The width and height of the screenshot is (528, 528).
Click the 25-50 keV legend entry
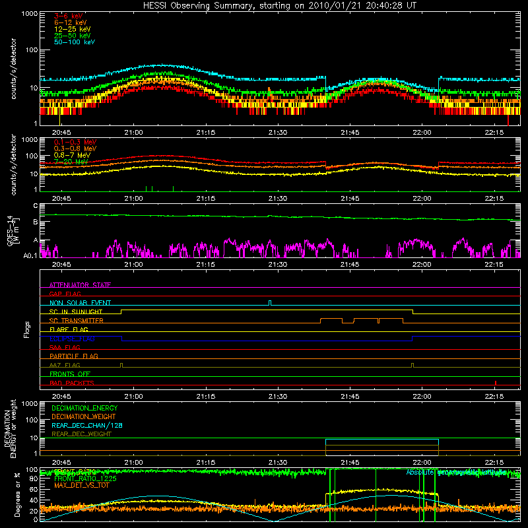(x=72, y=36)
